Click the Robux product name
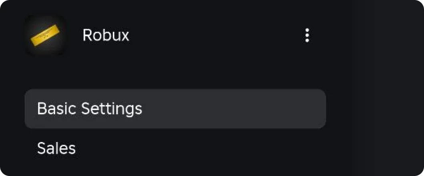The image size is (424, 176). click(x=106, y=35)
